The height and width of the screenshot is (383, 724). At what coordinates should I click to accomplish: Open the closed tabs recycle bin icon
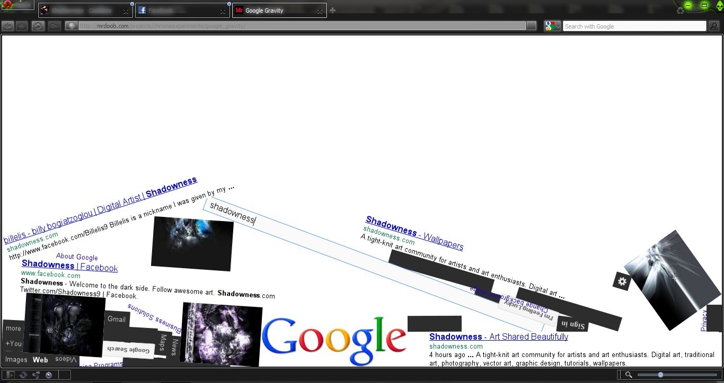tap(681, 10)
